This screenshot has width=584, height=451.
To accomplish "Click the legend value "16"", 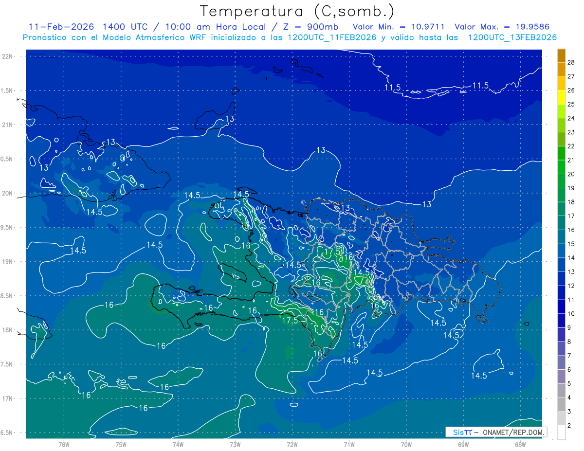I will (x=571, y=230).
